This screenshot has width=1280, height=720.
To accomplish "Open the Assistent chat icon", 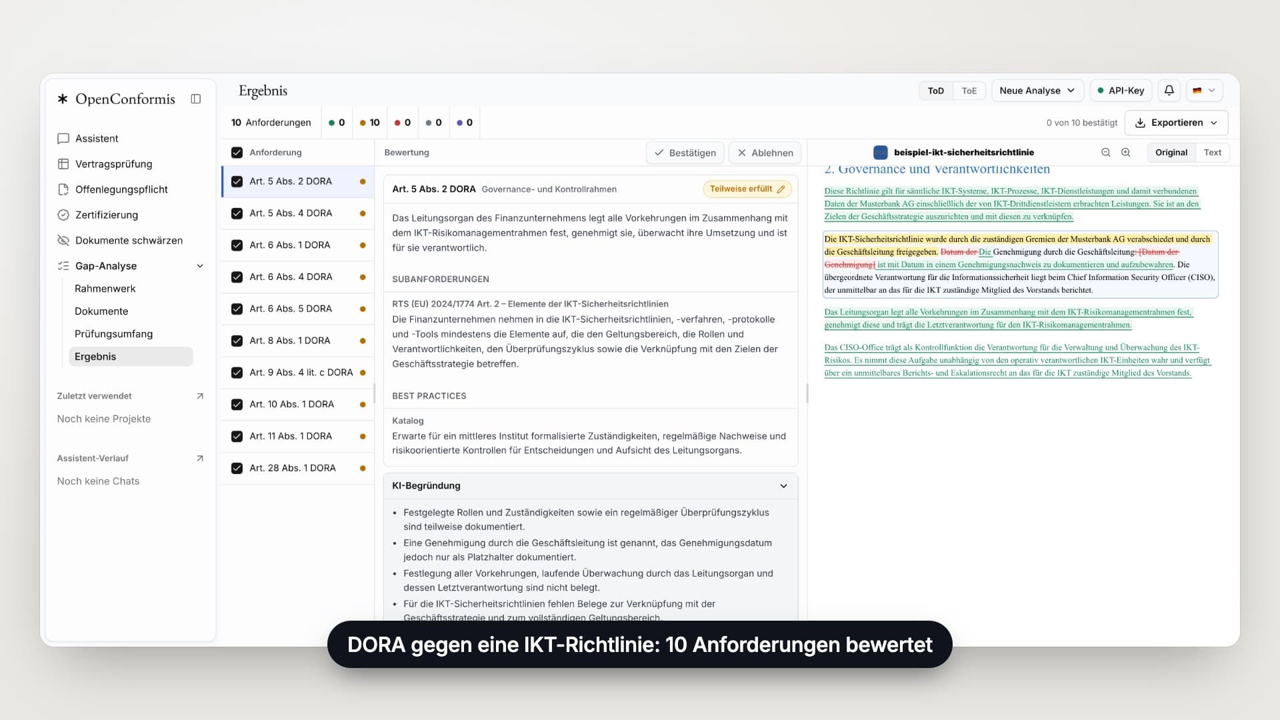I will tap(63, 139).
